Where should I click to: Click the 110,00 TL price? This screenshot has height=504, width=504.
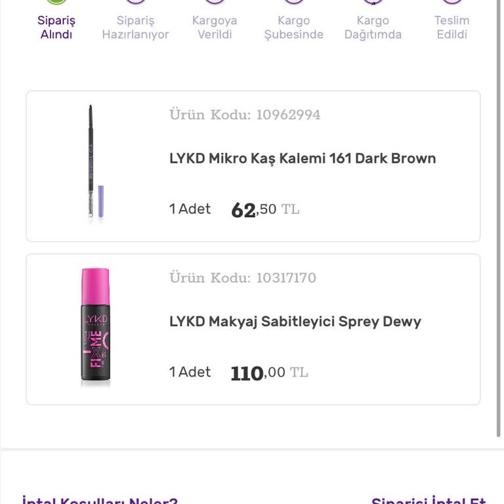point(269,373)
